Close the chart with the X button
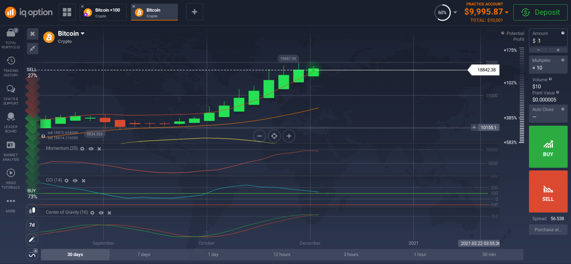 pos(32,34)
